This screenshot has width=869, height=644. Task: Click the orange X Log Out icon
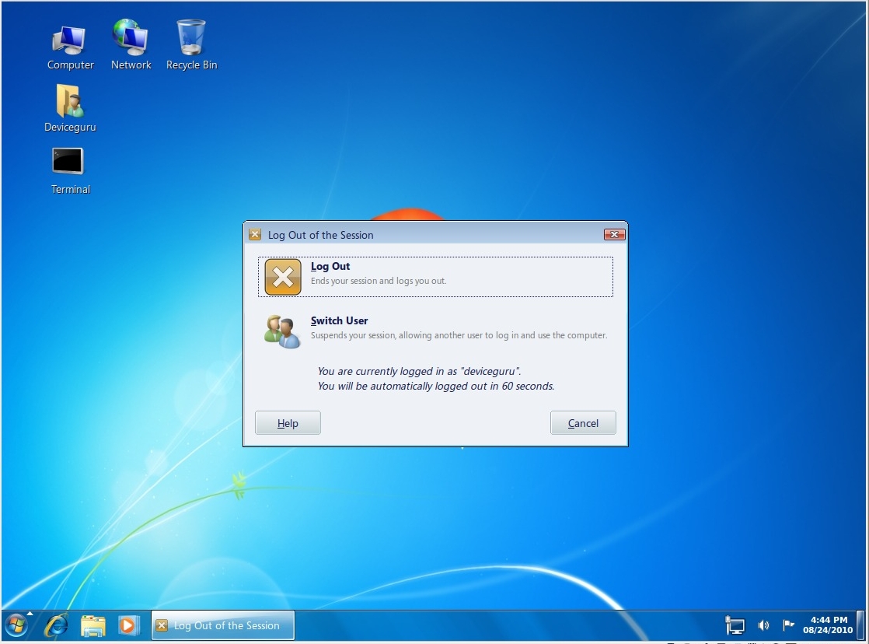click(283, 277)
